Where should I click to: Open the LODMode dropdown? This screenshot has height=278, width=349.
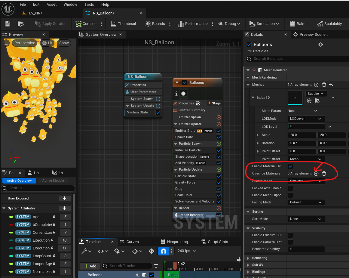click(x=306, y=119)
